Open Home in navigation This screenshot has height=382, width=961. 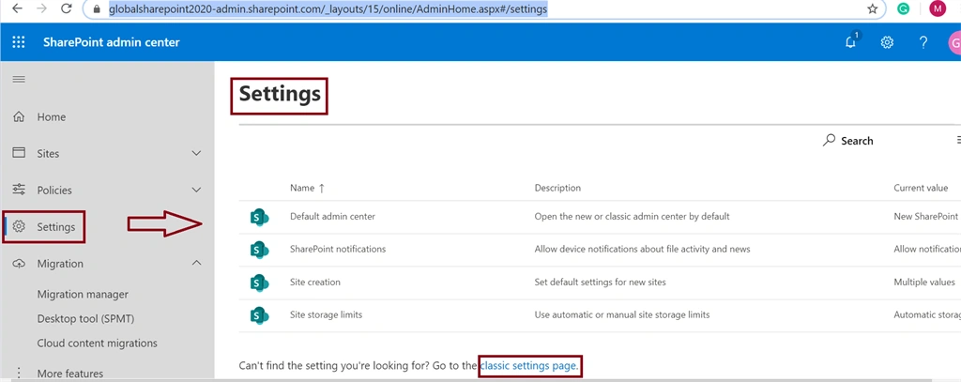(x=52, y=117)
